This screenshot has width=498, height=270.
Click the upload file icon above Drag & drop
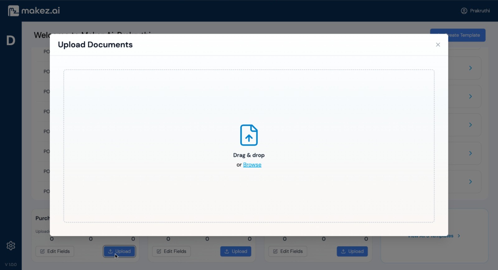pyautogui.click(x=249, y=135)
